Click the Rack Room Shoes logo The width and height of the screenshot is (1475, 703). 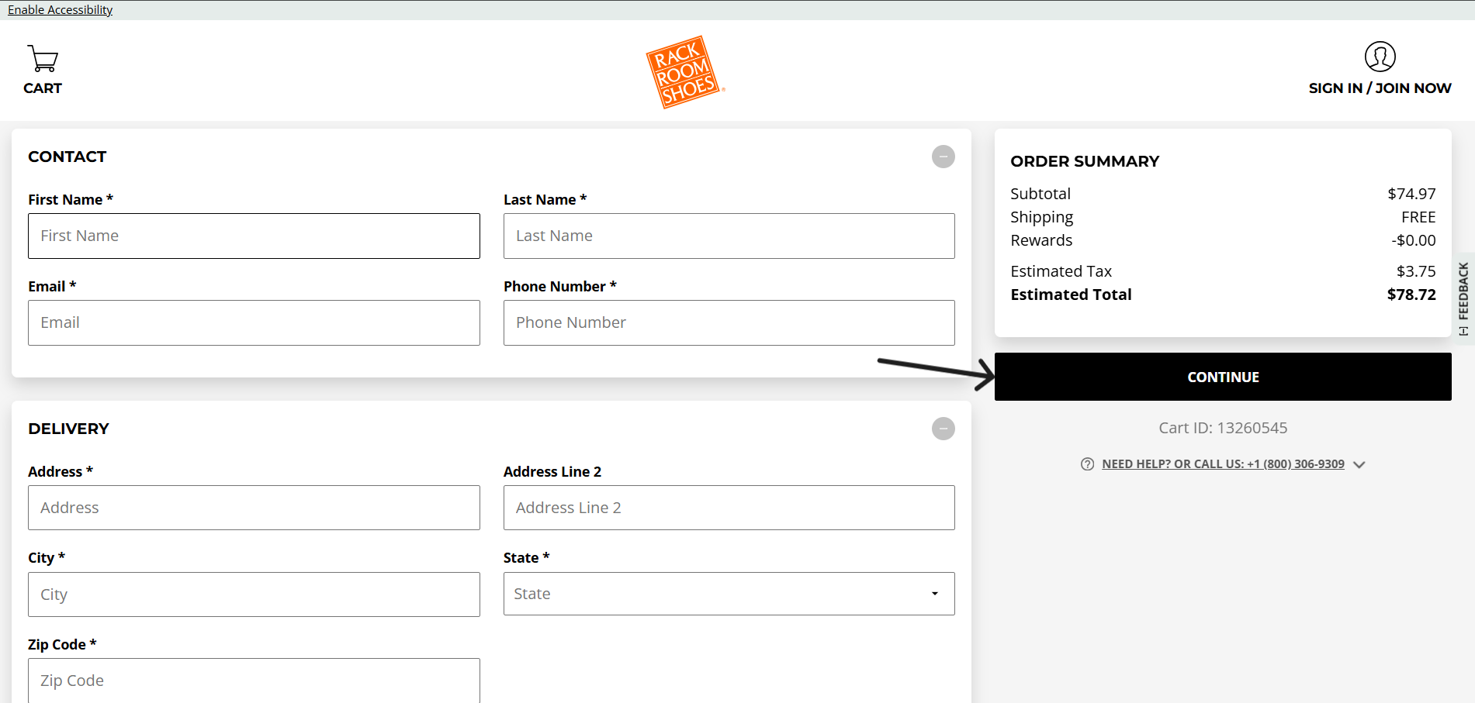(684, 72)
